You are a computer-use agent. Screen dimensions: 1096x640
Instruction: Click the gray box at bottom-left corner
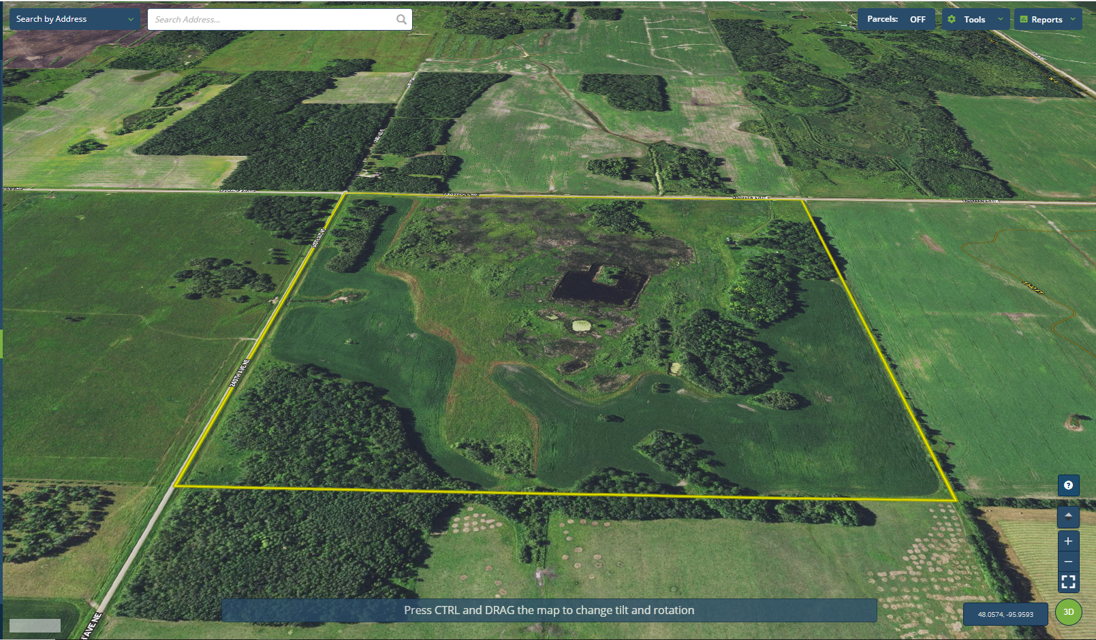point(35,626)
